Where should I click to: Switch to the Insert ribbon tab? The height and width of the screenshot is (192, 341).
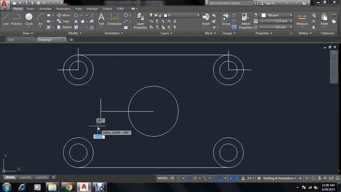[30, 9]
